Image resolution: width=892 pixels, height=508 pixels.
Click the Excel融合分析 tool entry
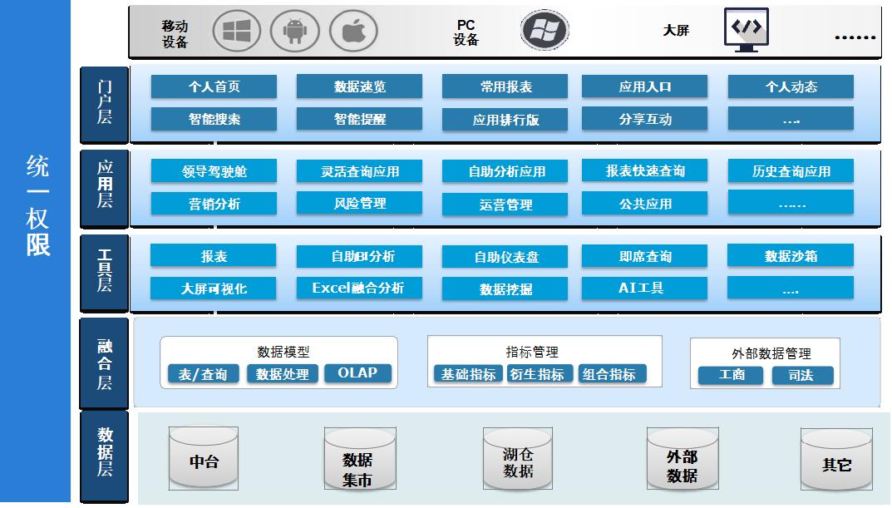pos(359,289)
